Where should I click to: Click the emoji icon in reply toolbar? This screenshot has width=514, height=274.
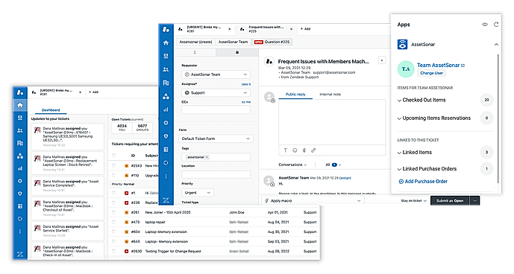coord(295,150)
